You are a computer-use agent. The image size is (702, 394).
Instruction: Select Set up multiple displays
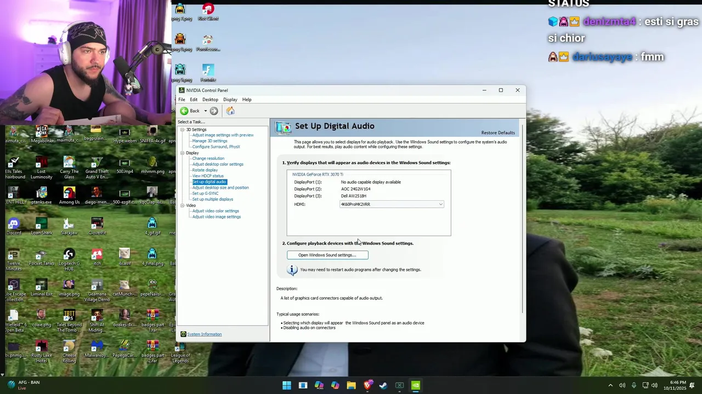[x=212, y=199]
